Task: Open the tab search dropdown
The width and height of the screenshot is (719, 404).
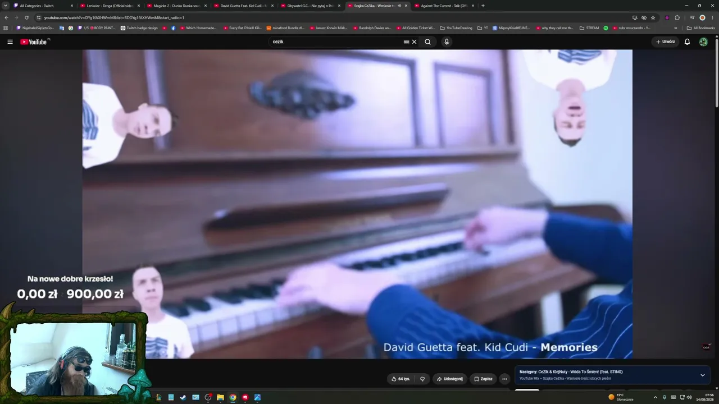Action: pyautogui.click(x=6, y=6)
